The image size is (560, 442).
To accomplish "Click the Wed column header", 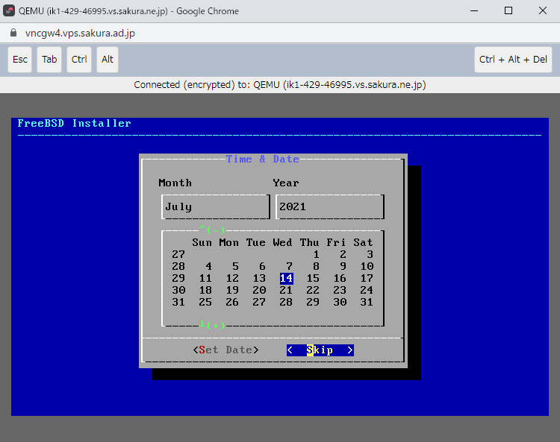I will pos(282,242).
